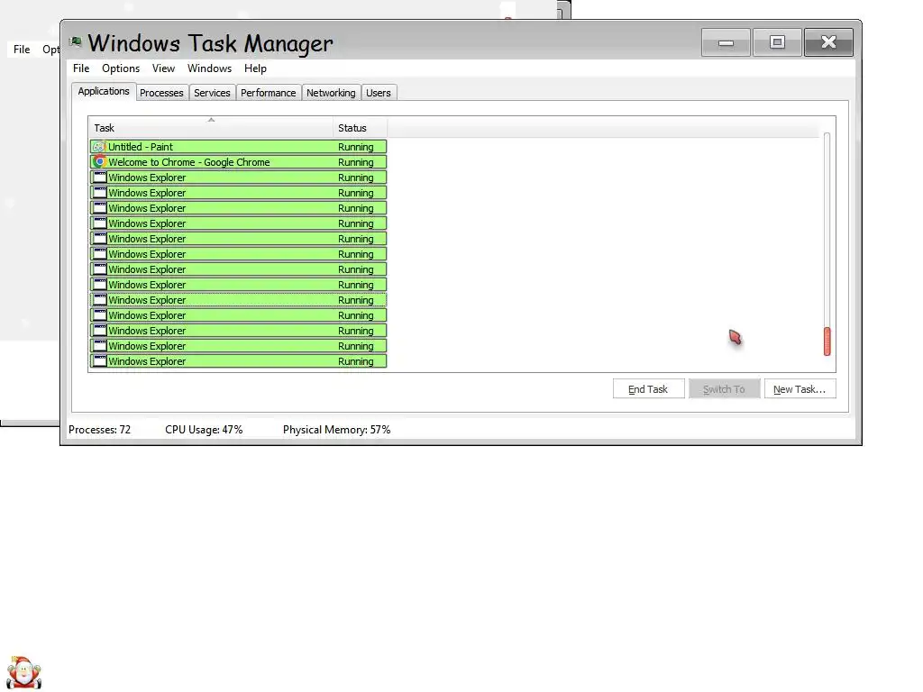Select the Untitled - Paint task
Image resolution: width=923 pixels, height=692 pixels.
(x=238, y=147)
